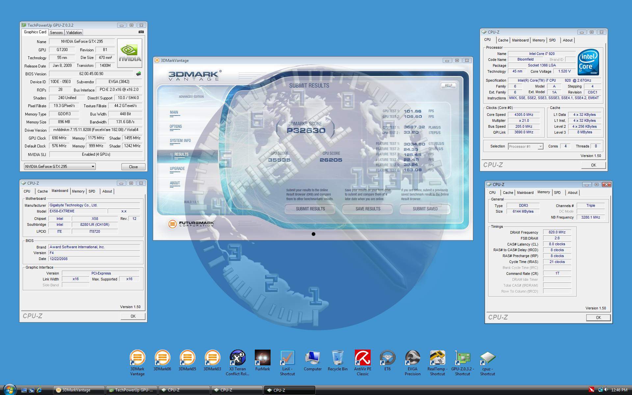
Task: Open Windows Start orb
Action: pos(9,390)
